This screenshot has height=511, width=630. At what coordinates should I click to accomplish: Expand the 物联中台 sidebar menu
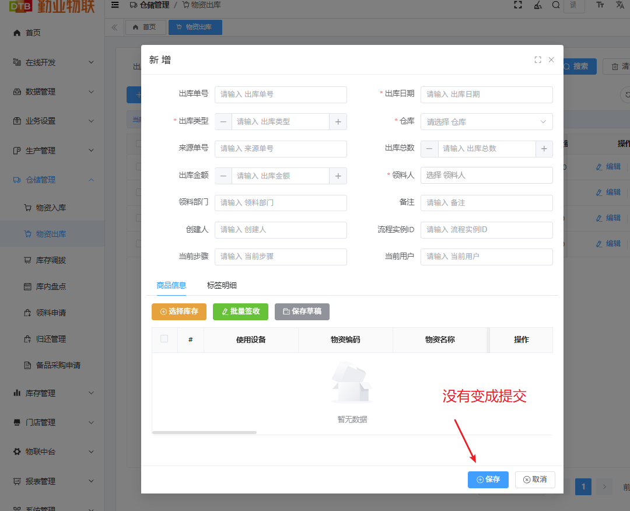point(52,452)
